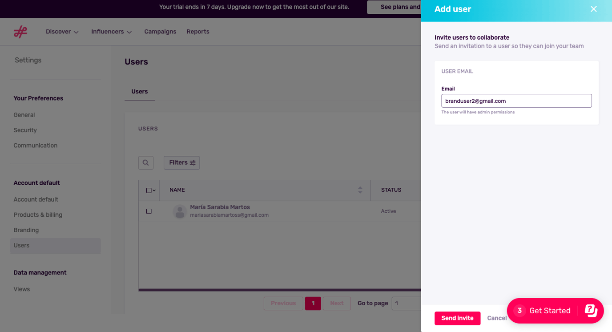612x332 pixels.
Task: Open the Filters button
Action: 181,163
